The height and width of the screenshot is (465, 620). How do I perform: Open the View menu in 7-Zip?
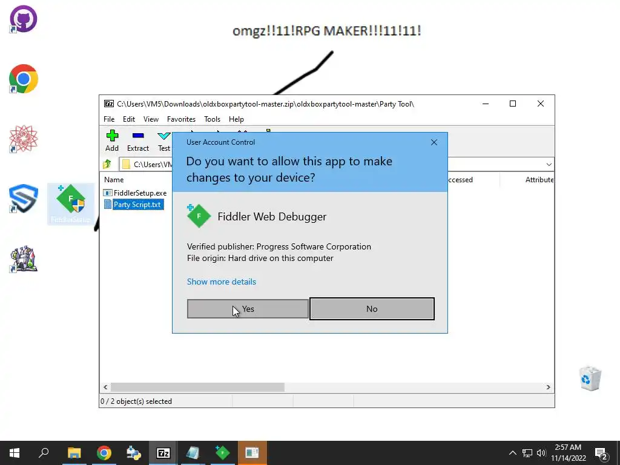pyautogui.click(x=151, y=119)
